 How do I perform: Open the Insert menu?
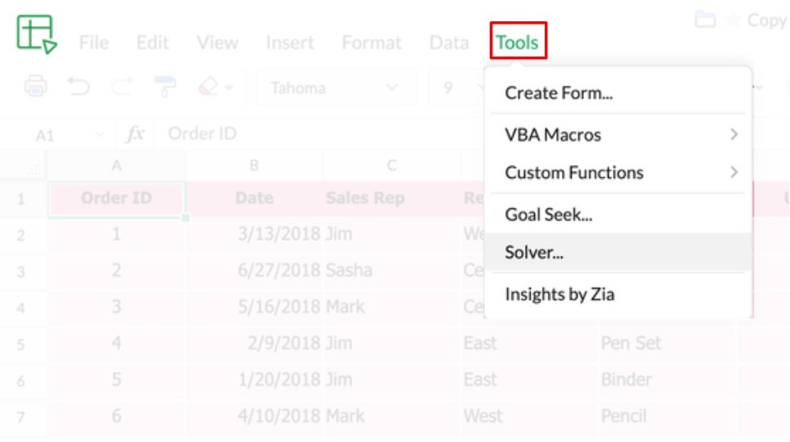(x=290, y=43)
